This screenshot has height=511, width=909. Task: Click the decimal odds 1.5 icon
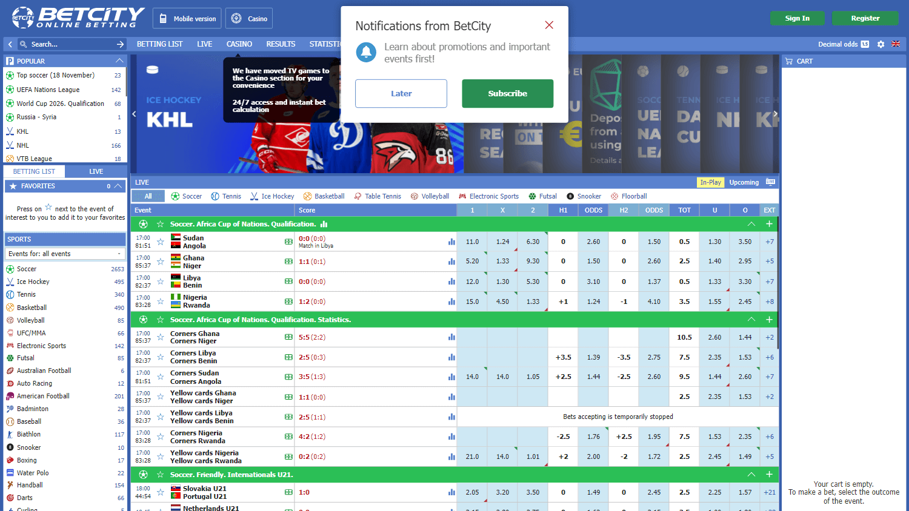(865, 44)
